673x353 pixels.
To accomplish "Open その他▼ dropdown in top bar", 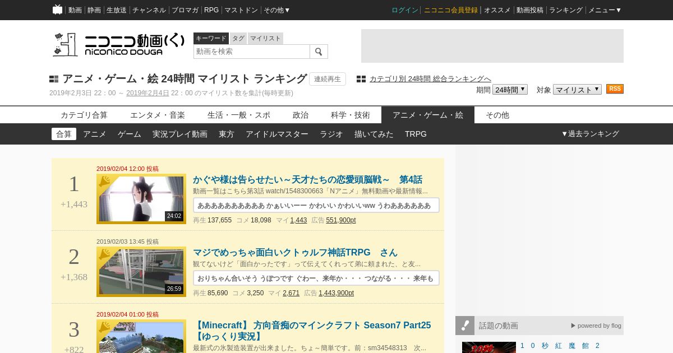I will (x=277, y=10).
